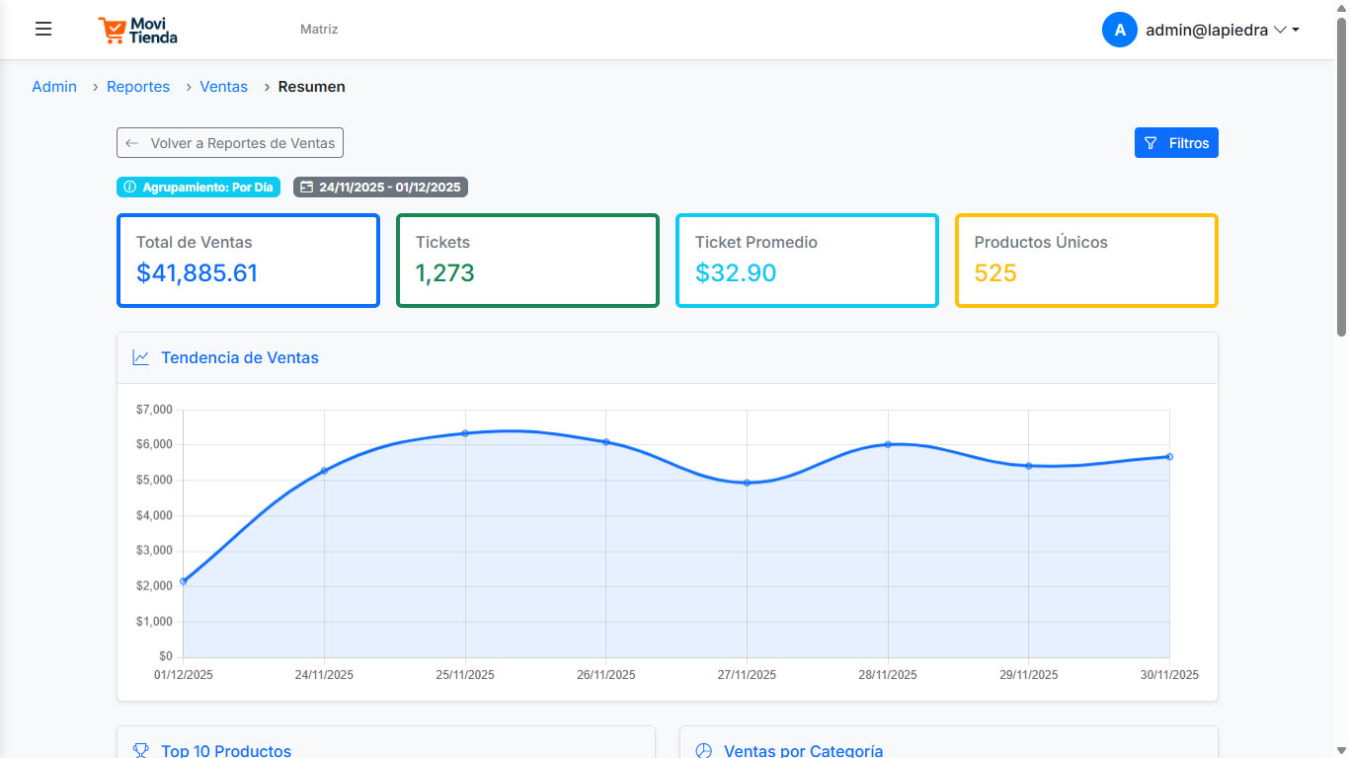Open the hamburger navigation menu
Image resolution: width=1349 pixels, height=758 pixels.
tap(43, 30)
